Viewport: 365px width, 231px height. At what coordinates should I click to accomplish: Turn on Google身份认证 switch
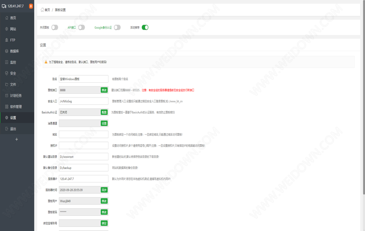[x=117, y=27]
